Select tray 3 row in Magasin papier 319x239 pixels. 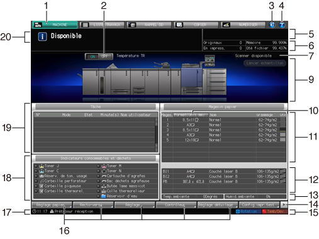223,130
